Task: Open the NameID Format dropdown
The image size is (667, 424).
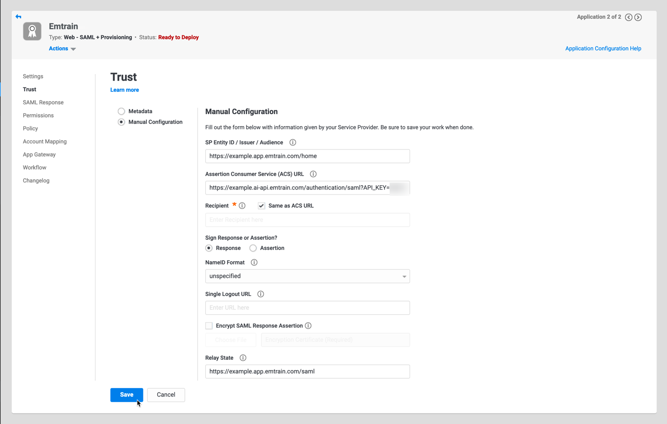Action: pos(307,276)
